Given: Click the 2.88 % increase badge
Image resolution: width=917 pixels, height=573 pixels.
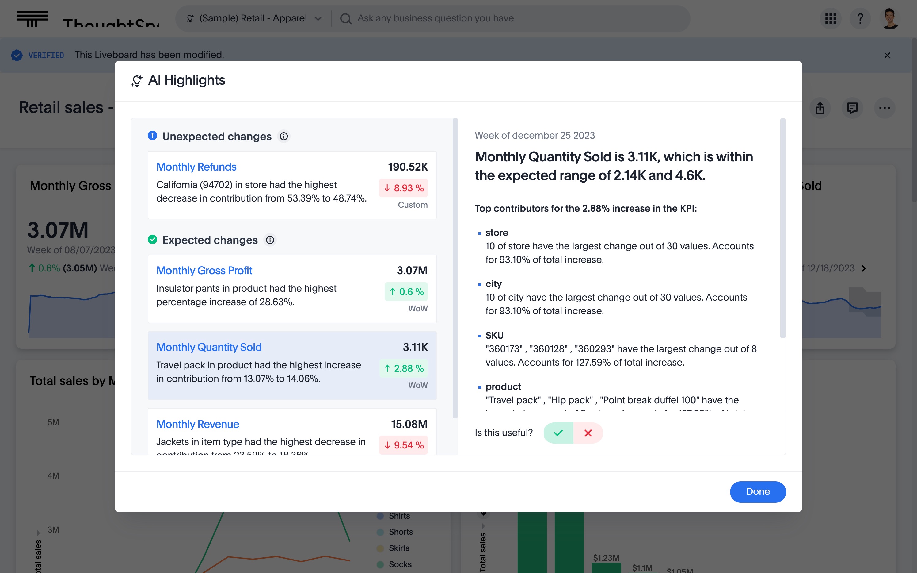Looking at the screenshot, I should 404,368.
